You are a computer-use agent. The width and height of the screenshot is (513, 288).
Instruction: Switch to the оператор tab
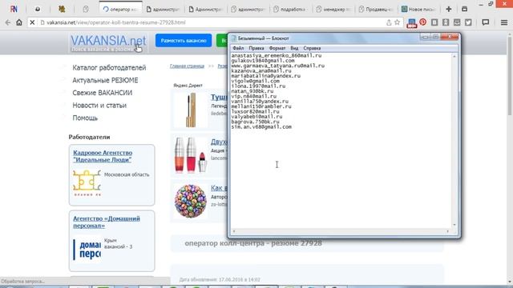pyautogui.click(x=120, y=10)
